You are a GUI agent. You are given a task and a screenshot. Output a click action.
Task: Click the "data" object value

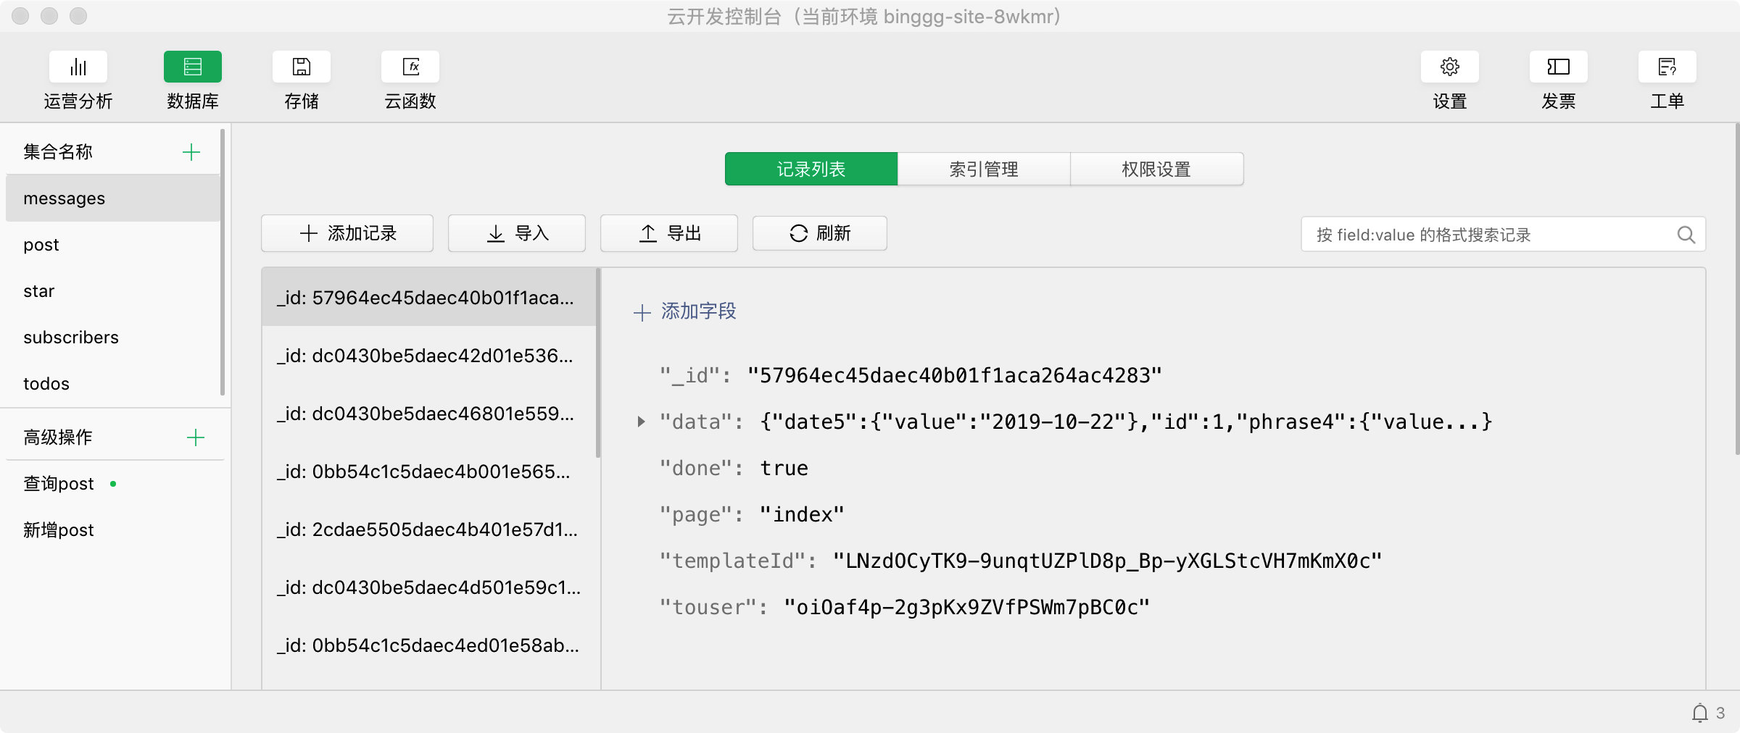point(1126,422)
